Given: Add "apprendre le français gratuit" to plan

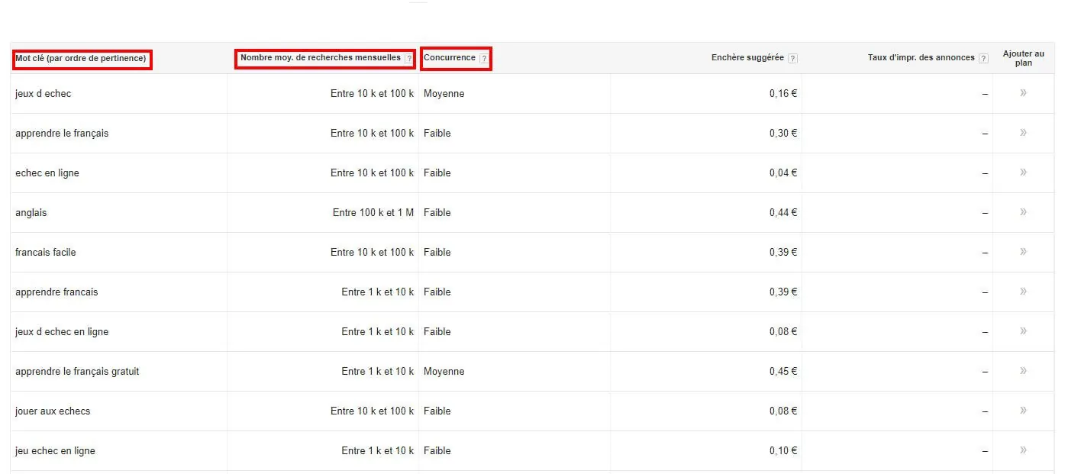Looking at the screenshot, I should coord(1023,371).
